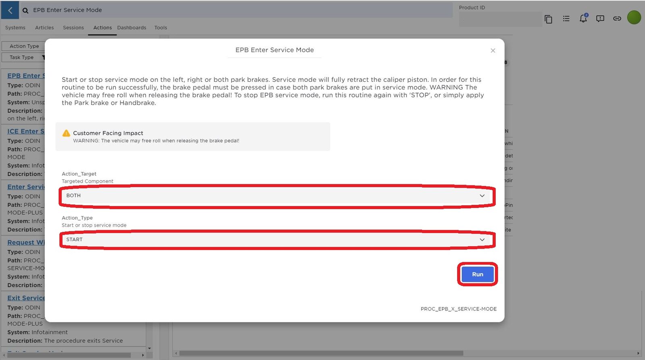Click the copy pages icon
This screenshot has width=645, height=360.
548,19
